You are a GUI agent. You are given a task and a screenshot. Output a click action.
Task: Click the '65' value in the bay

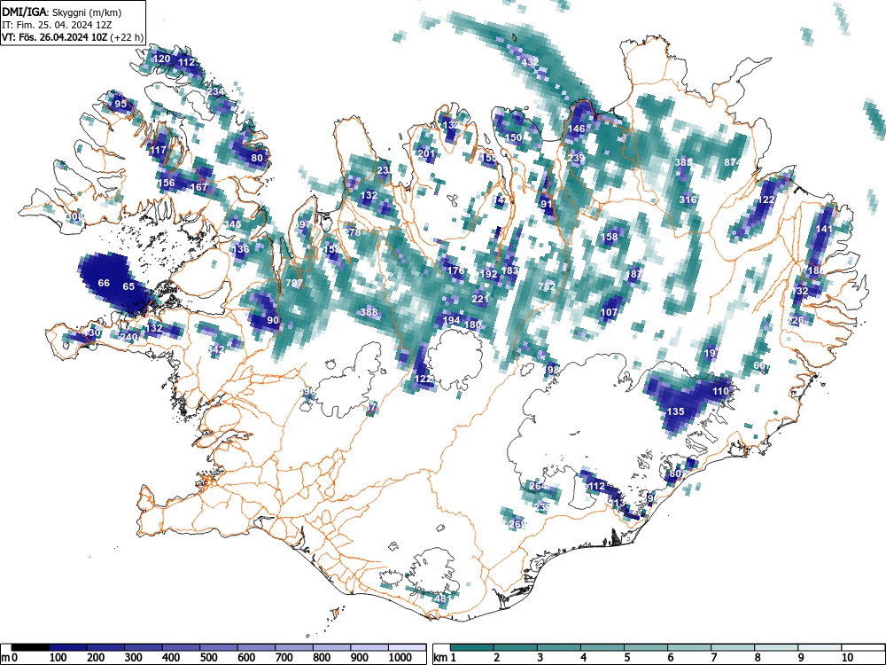coord(128,286)
